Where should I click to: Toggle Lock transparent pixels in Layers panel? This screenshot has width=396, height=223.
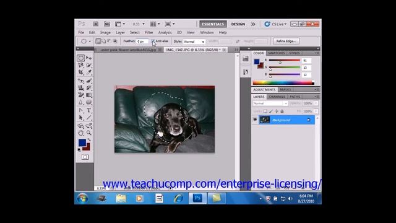tap(265, 111)
